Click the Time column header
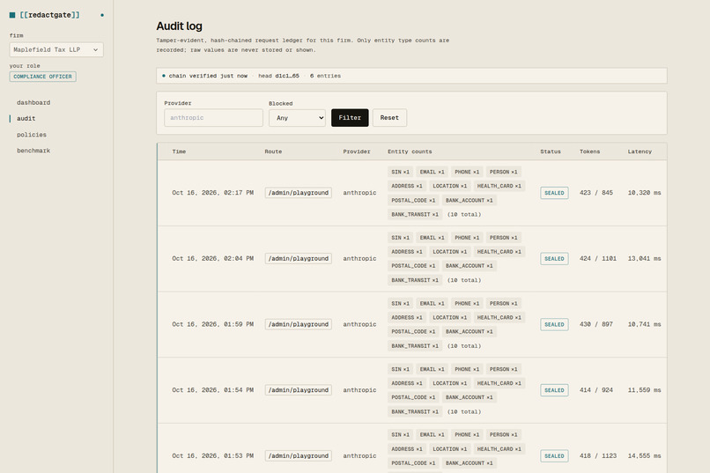710x473 pixels. (x=179, y=152)
